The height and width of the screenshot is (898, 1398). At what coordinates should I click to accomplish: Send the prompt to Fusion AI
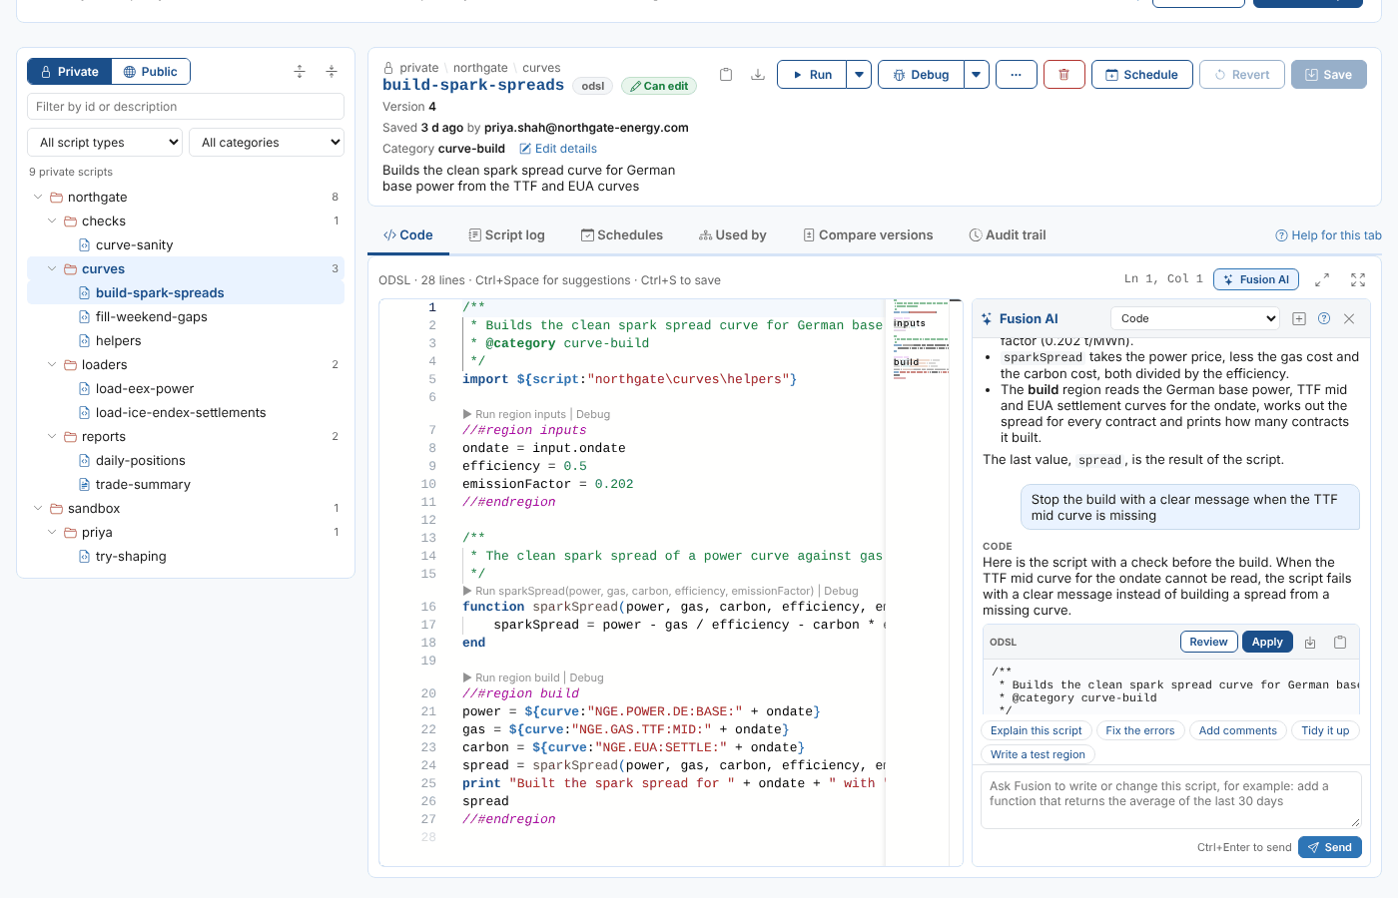pyautogui.click(x=1330, y=847)
